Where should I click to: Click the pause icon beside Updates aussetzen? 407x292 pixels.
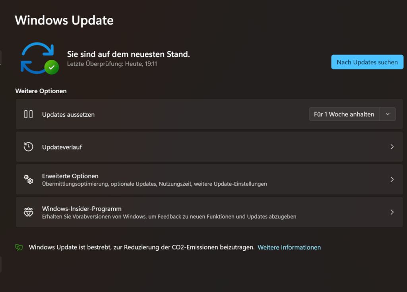(28, 114)
